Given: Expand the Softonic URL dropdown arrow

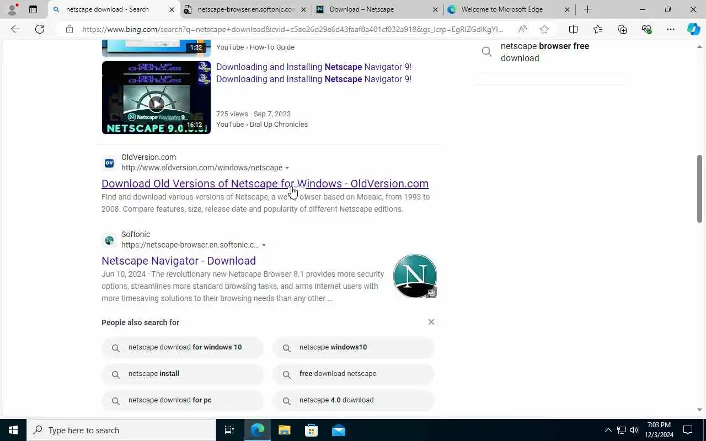Looking at the screenshot, I should 264,245.
